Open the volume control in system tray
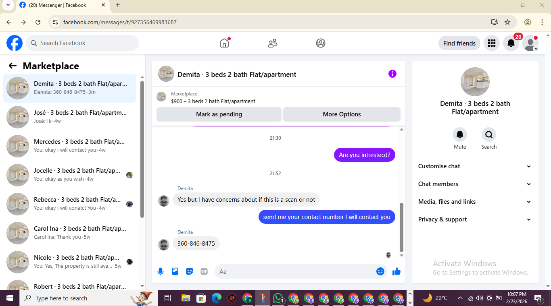The image size is (551, 306). 480,298
